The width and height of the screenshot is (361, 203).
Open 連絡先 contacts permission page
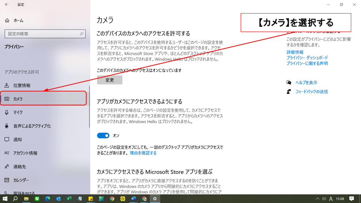tap(20, 167)
